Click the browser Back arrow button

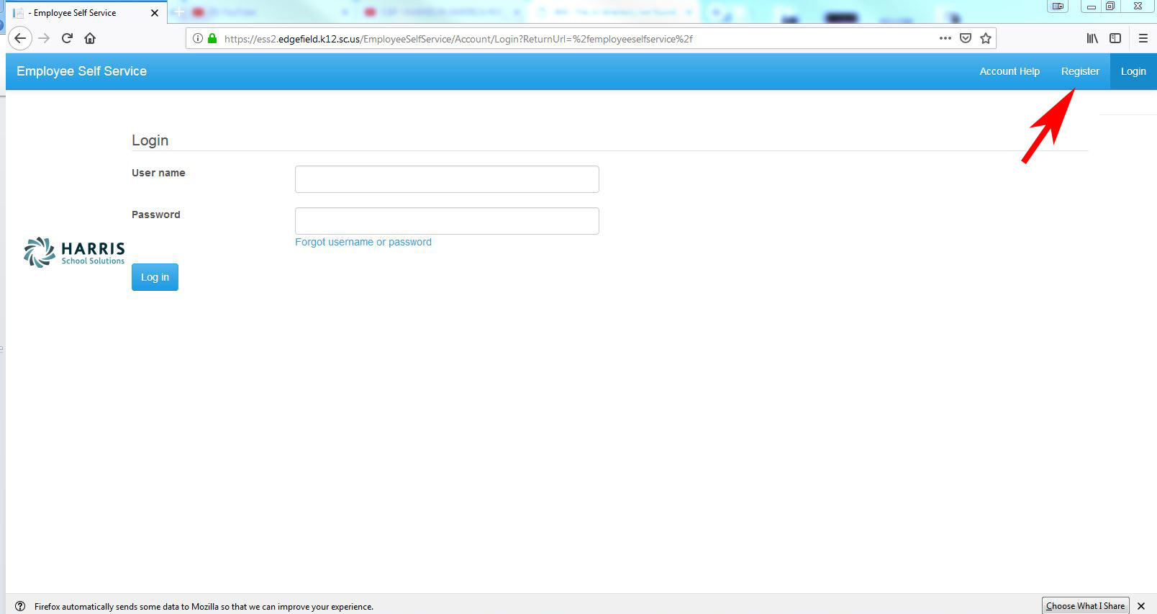[x=20, y=38]
